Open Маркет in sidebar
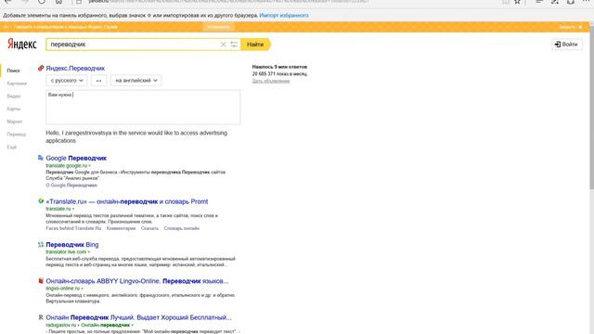This screenshot has width=594, height=334. pyautogui.click(x=15, y=122)
